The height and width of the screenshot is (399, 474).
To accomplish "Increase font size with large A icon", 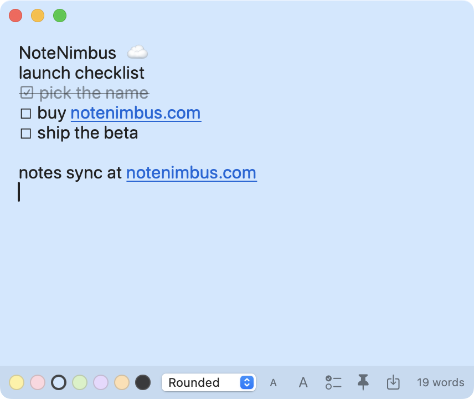I will pos(303,382).
